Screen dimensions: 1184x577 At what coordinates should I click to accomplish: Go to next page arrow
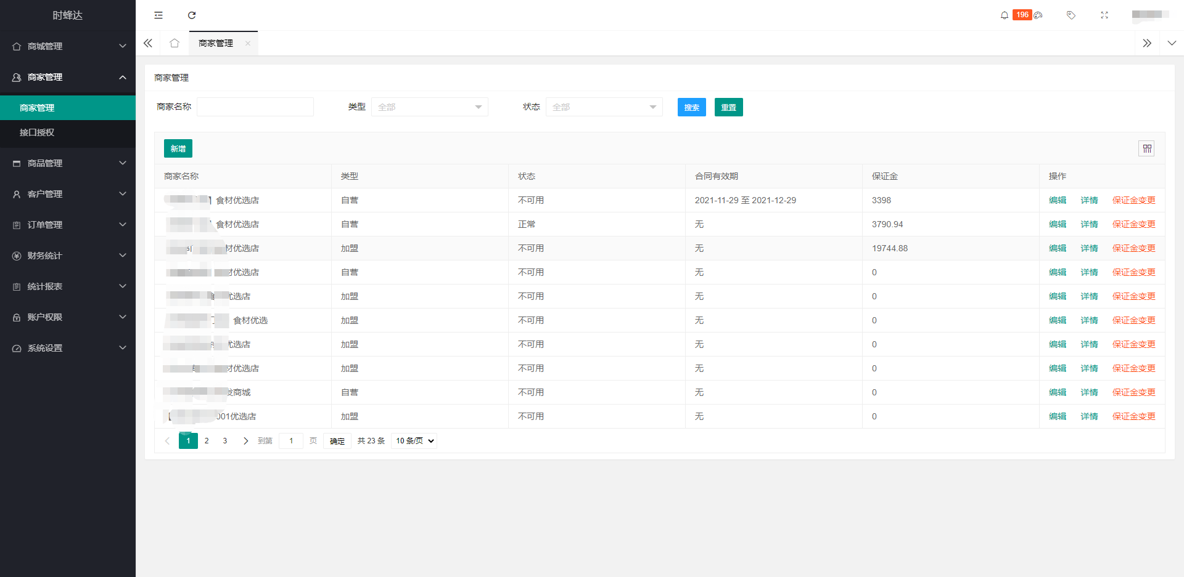click(245, 441)
